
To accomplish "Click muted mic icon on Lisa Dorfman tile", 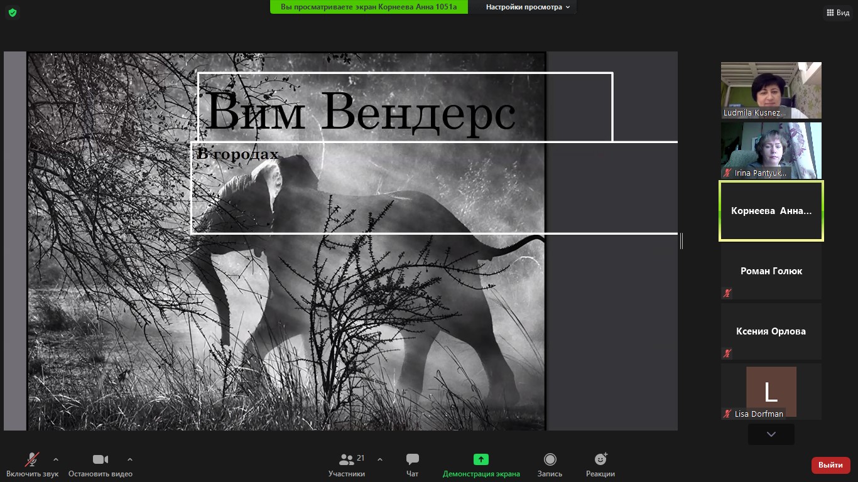I will click(727, 414).
